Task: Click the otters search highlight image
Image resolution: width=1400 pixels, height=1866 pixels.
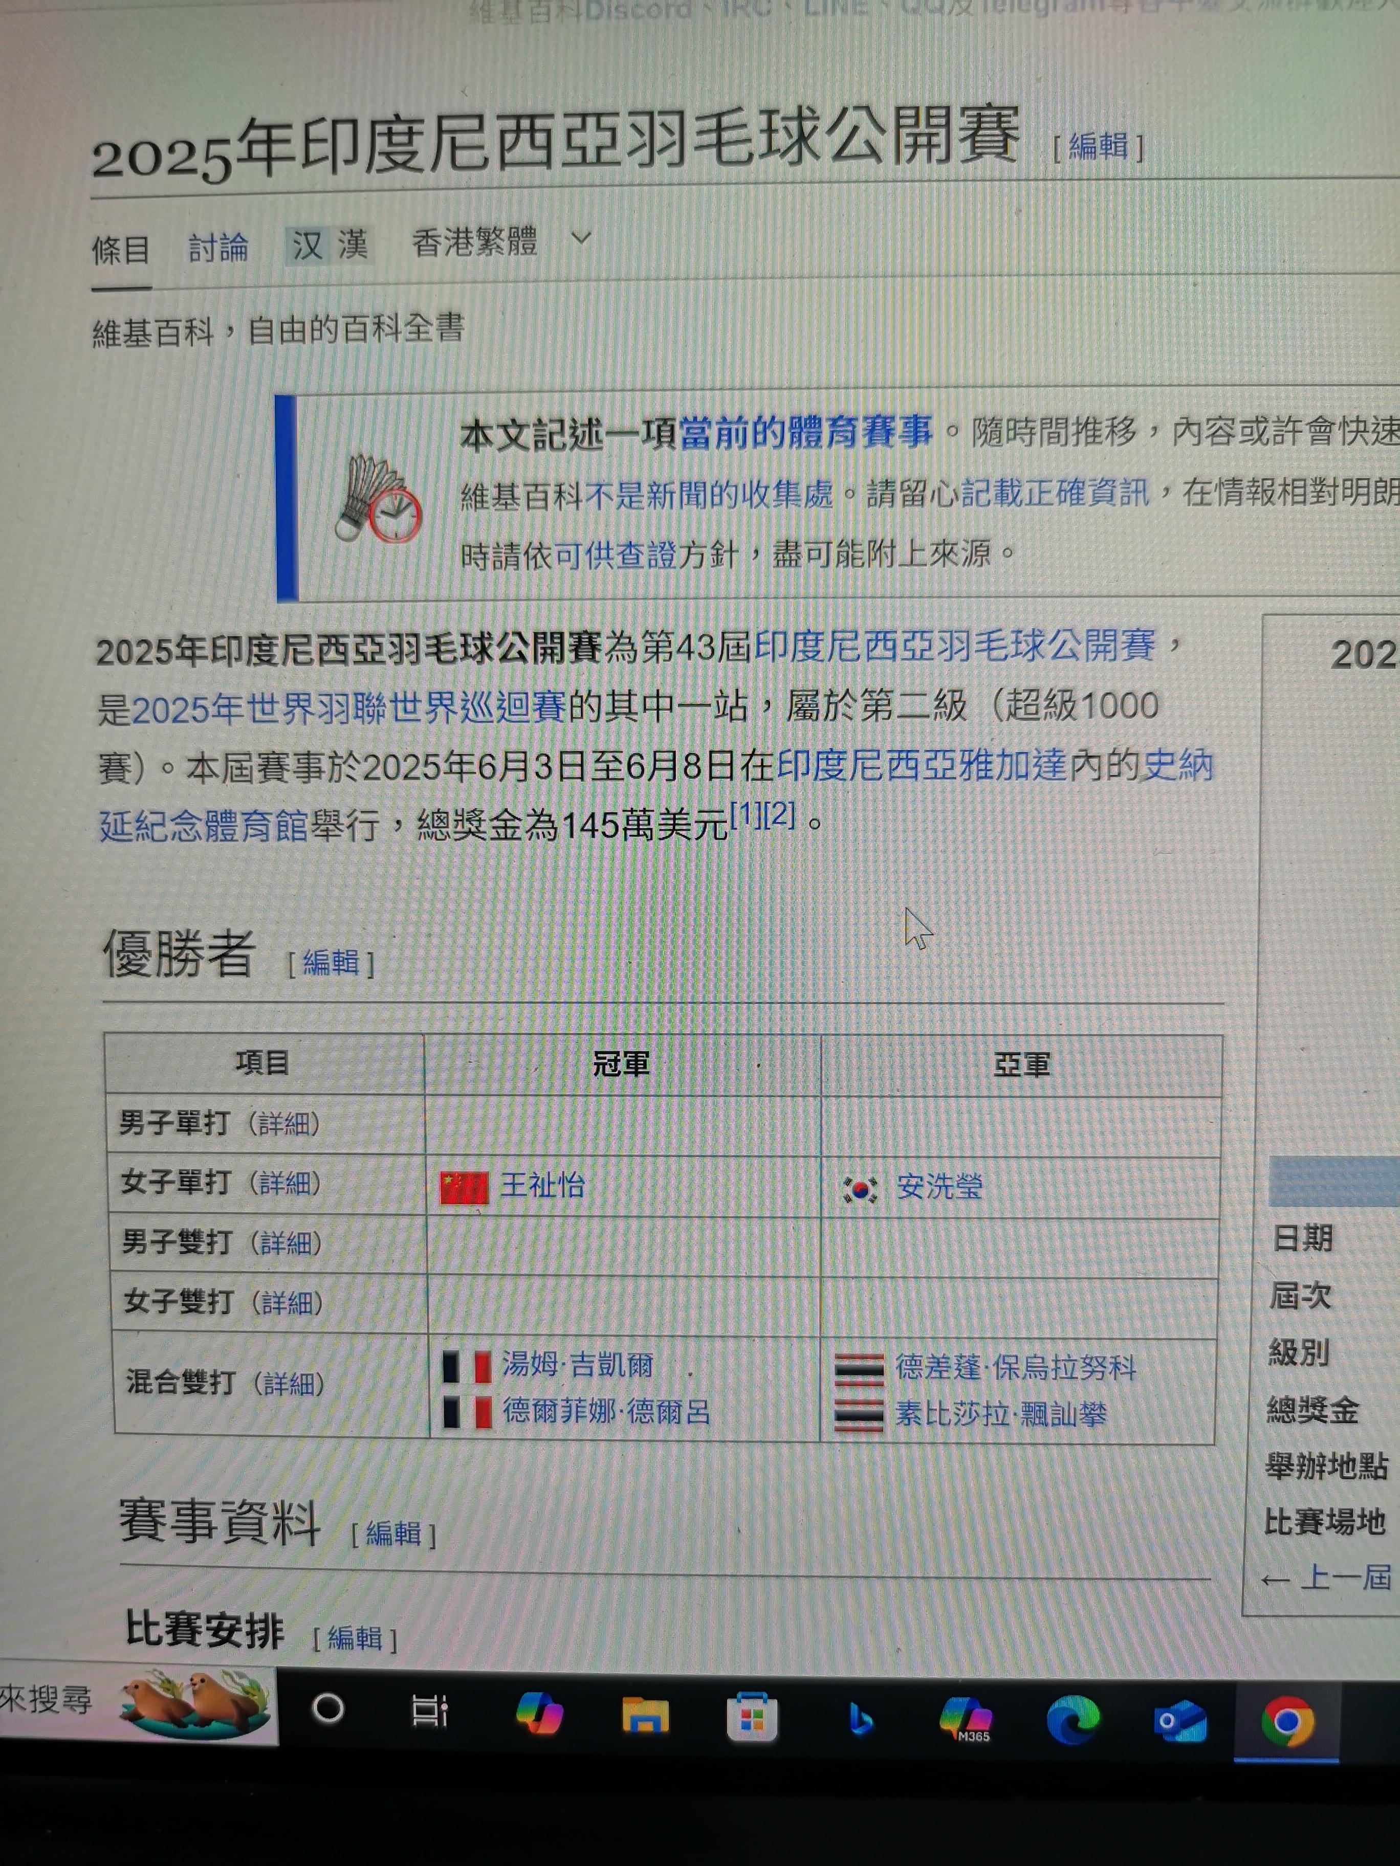Action: pos(195,1704)
